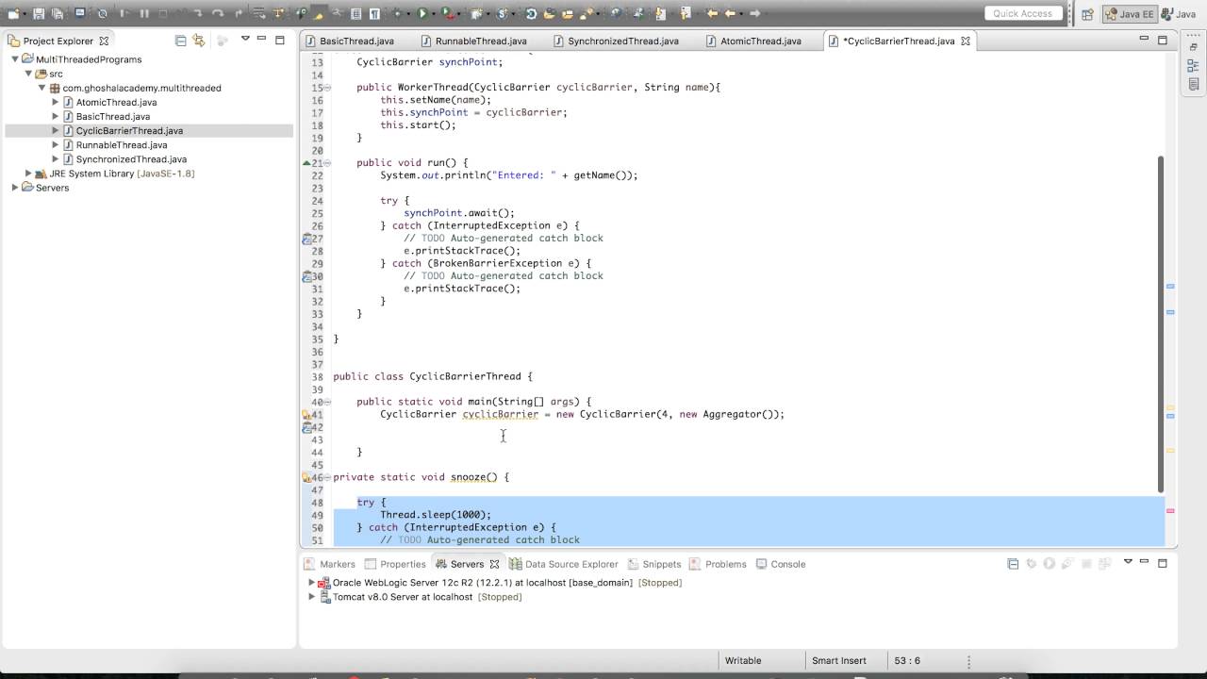Image resolution: width=1207 pixels, height=679 pixels.
Task: Open the Run button dropdown arrow
Action: [433, 14]
